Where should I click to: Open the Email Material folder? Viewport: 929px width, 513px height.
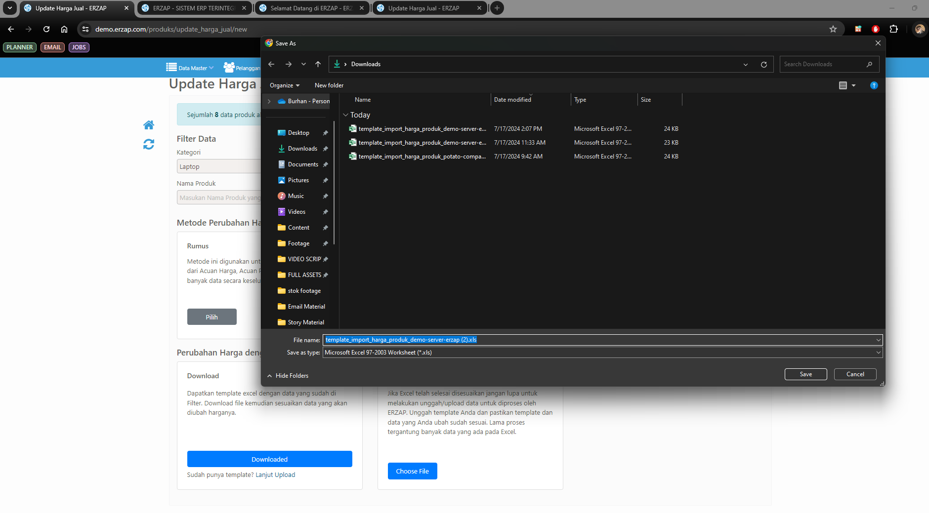click(306, 307)
